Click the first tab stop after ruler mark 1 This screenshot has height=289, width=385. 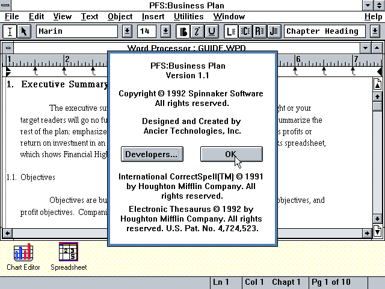tap(35, 71)
